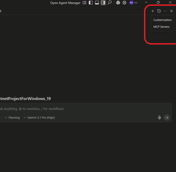
Task: Click the microphone voice input icon
Action: [x=159, y=118]
